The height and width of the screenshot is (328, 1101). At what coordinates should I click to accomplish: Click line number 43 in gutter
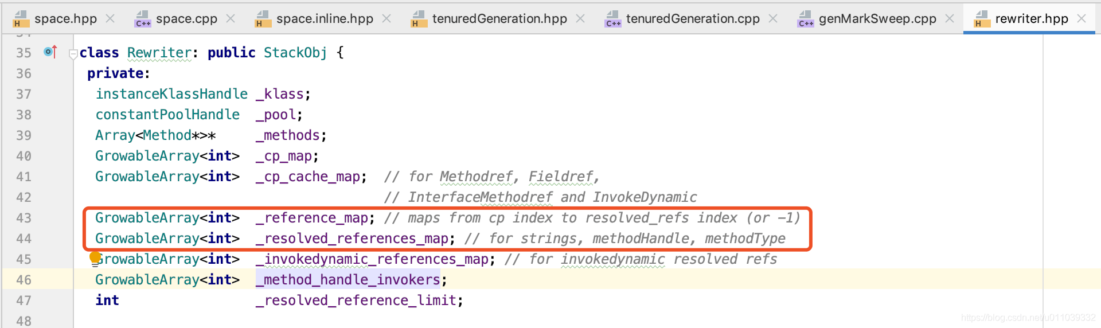[x=24, y=218]
